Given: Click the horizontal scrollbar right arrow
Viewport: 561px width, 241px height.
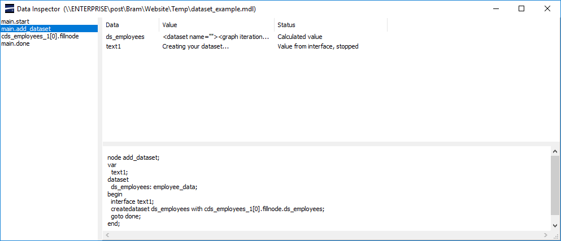Looking at the screenshot, I should (545, 235).
